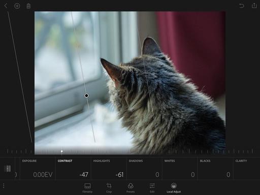Select the Whites adjustment tile
260x195 pixels.
tap(180, 169)
